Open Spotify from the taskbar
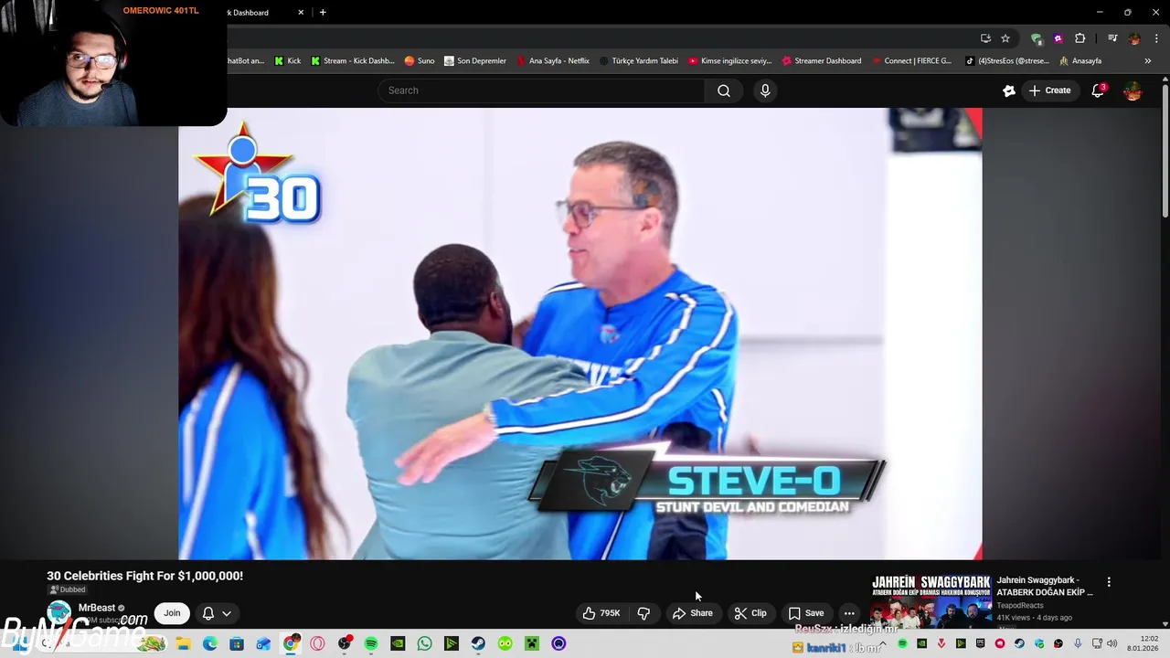Screen dimensions: 1170x658 pyautogui.click(x=371, y=643)
